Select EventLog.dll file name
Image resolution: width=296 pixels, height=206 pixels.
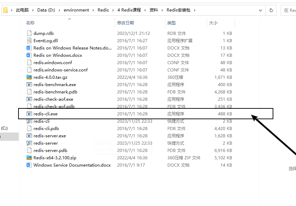(x=46, y=41)
